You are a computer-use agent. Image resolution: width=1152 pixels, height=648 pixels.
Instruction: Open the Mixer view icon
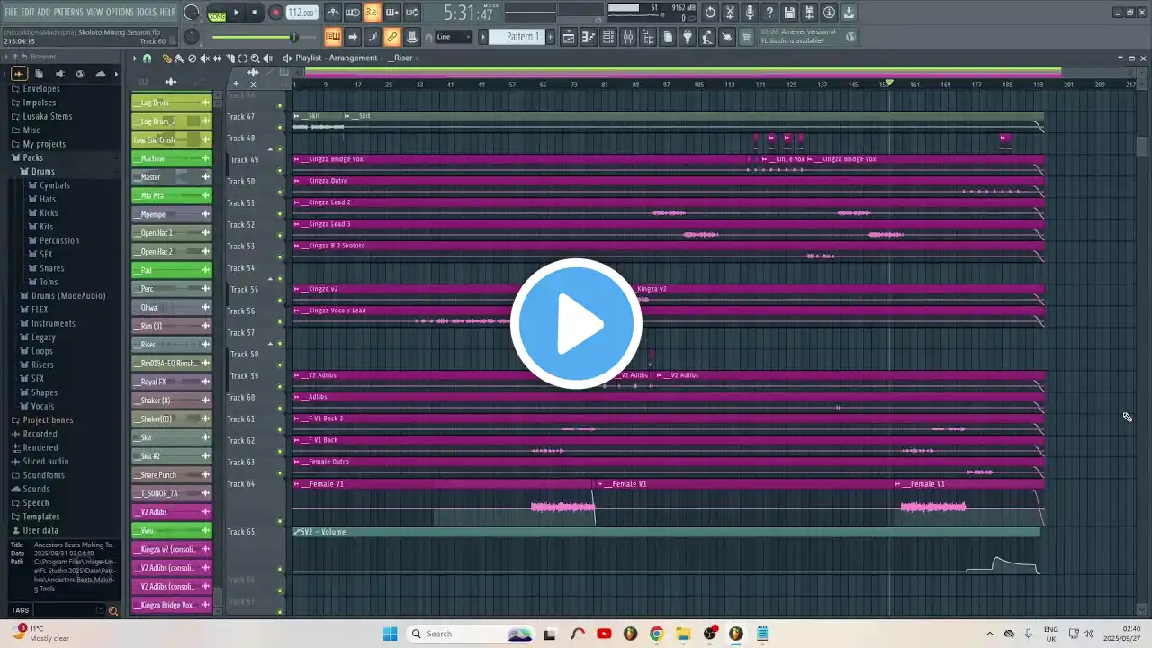(x=628, y=37)
